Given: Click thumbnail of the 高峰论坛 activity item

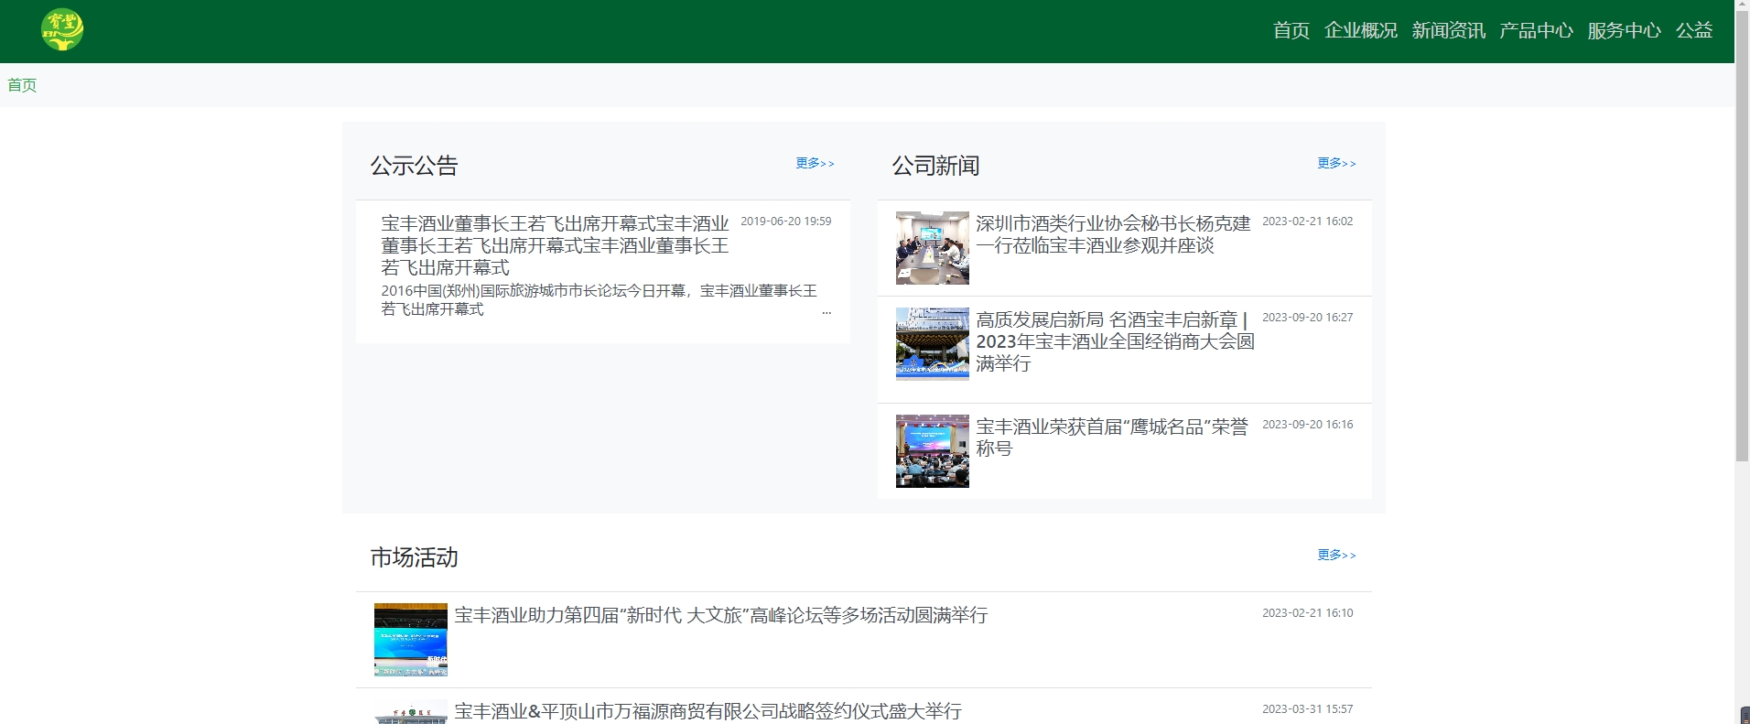Looking at the screenshot, I should click(x=410, y=640).
